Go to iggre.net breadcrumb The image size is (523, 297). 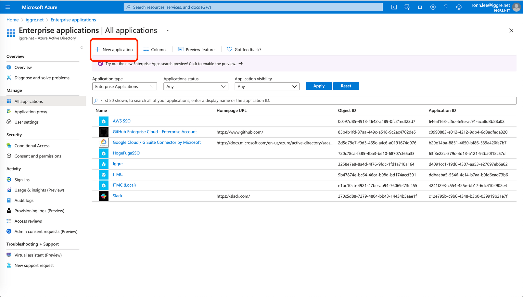35,20
